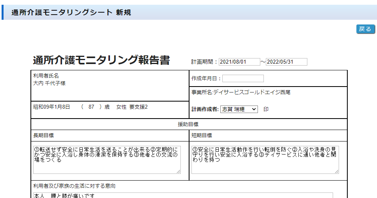Click the 援助目標 section header
377x198 pixels.
(189, 124)
